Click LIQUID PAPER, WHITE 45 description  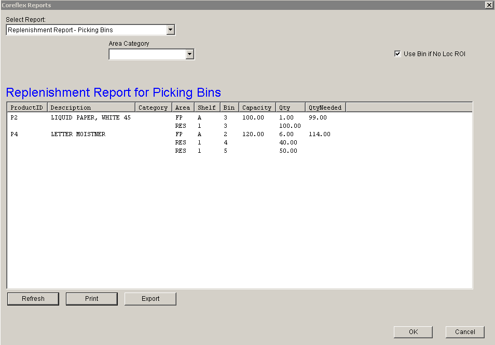[91, 117]
